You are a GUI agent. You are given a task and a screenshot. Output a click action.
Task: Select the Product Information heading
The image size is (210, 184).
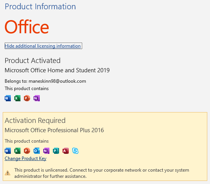tap(40, 7)
